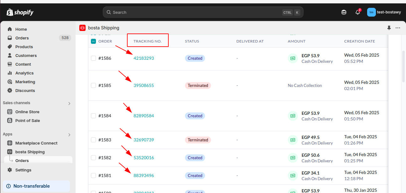Open the app's three-dot more menu

[398, 28]
